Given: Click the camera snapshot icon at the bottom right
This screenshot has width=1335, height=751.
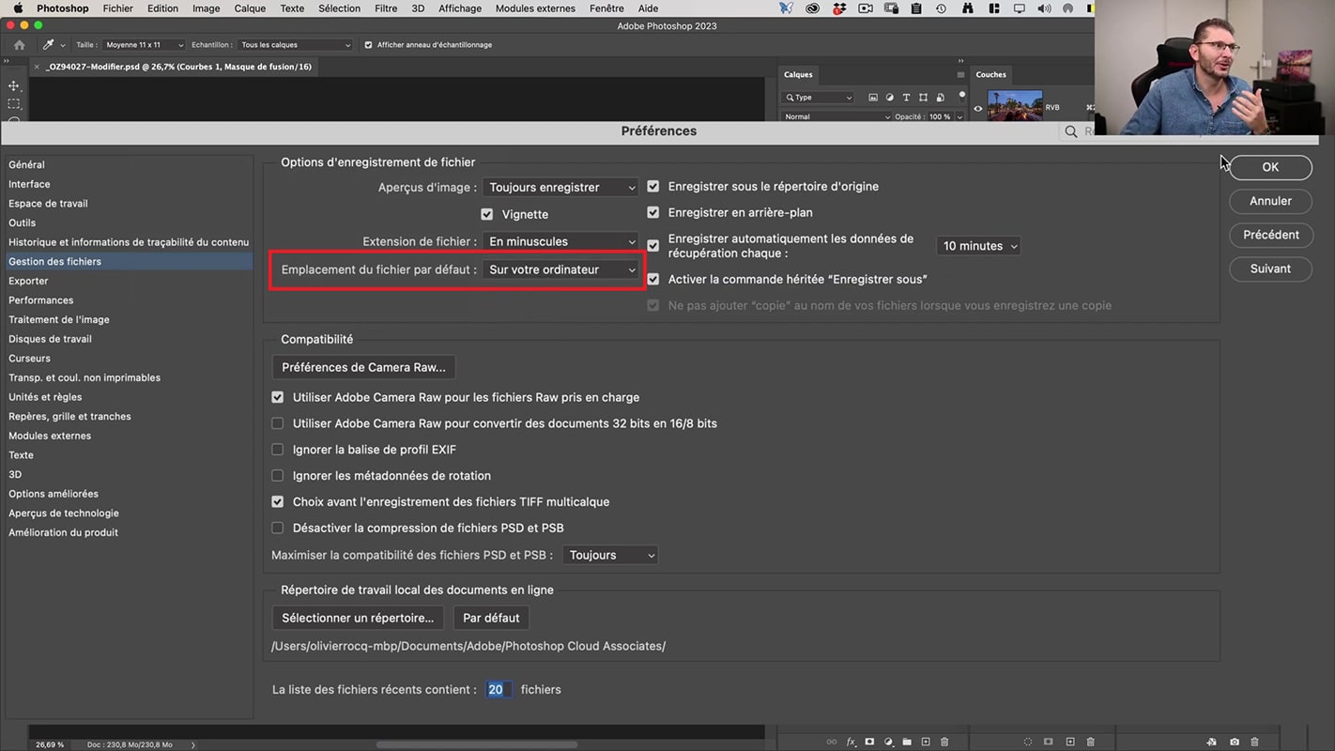Looking at the screenshot, I should 1235,742.
